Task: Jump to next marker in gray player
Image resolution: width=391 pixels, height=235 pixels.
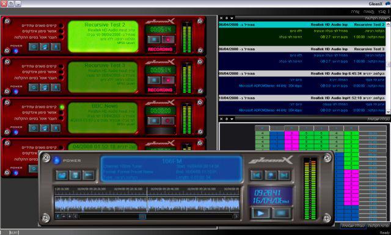Action: 284,175
